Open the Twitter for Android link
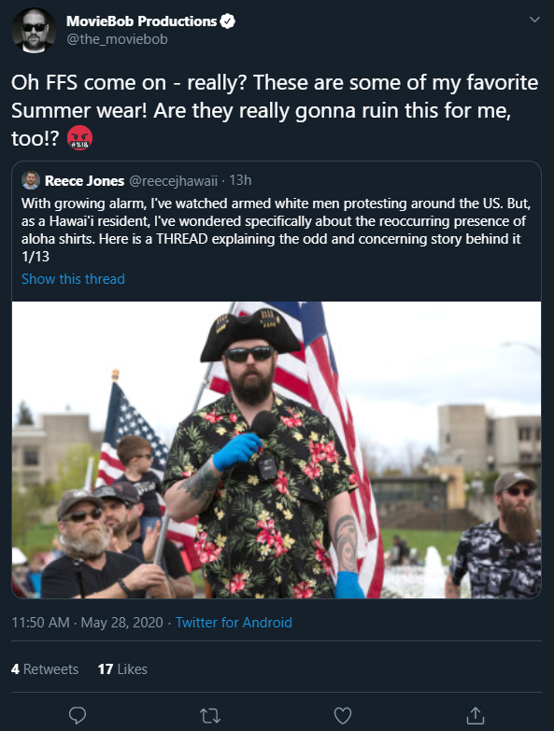Image resolution: width=554 pixels, height=731 pixels. pyautogui.click(x=234, y=623)
